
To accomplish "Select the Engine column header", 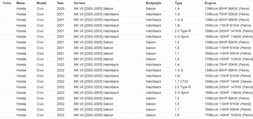I will pos(210,3).
